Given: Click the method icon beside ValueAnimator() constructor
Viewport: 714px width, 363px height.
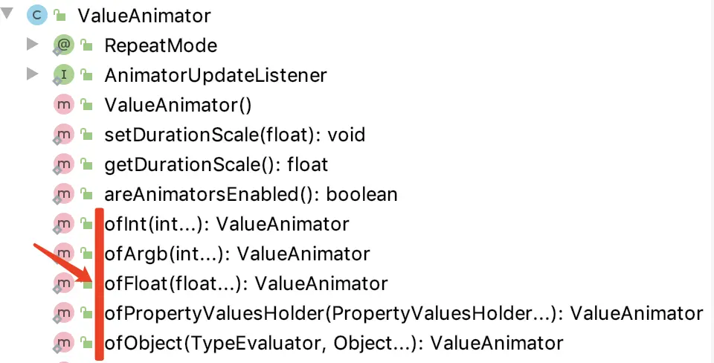Looking at the screenshot, I should point(63,105).
